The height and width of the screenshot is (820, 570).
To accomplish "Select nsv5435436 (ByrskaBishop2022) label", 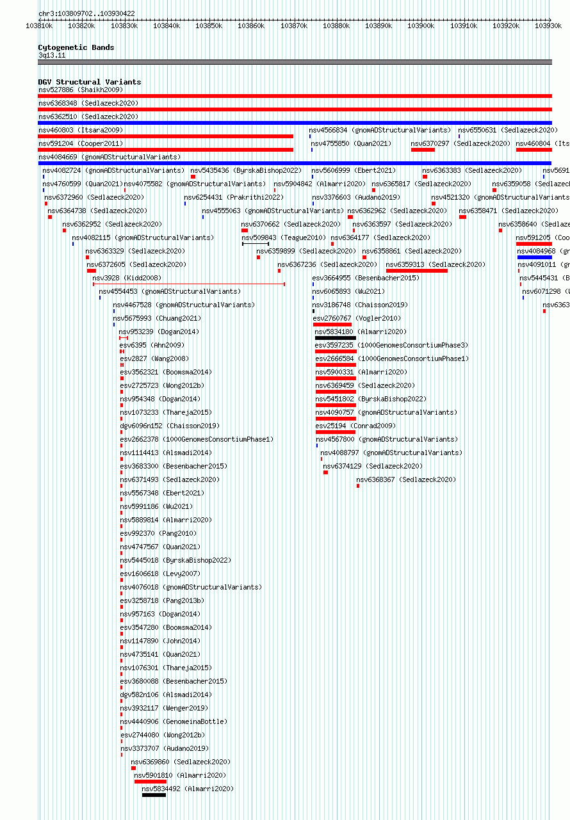I will [246, 170].
